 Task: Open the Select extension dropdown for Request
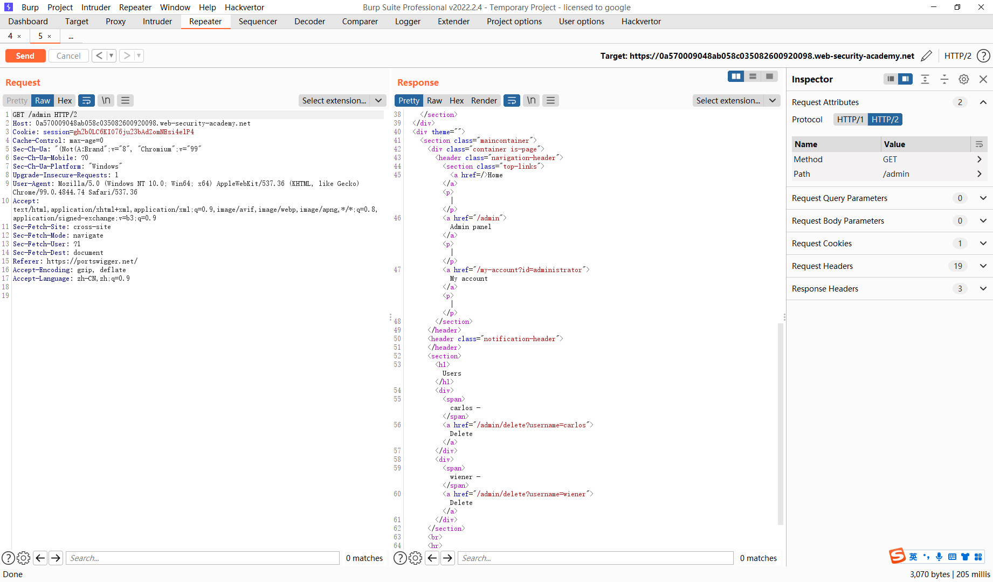point(342,100)
